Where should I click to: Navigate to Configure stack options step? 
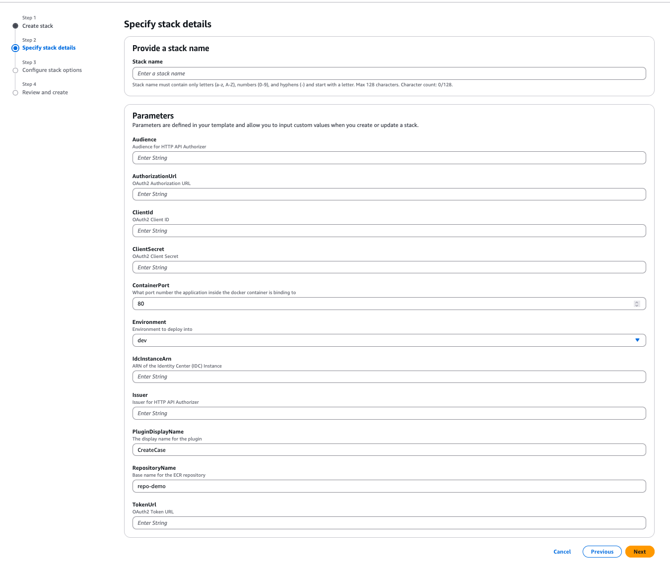click(x=52, y=70)
